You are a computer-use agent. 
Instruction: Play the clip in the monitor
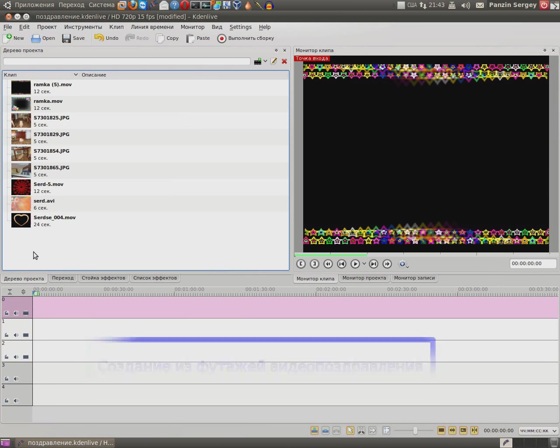pos(355,264)
